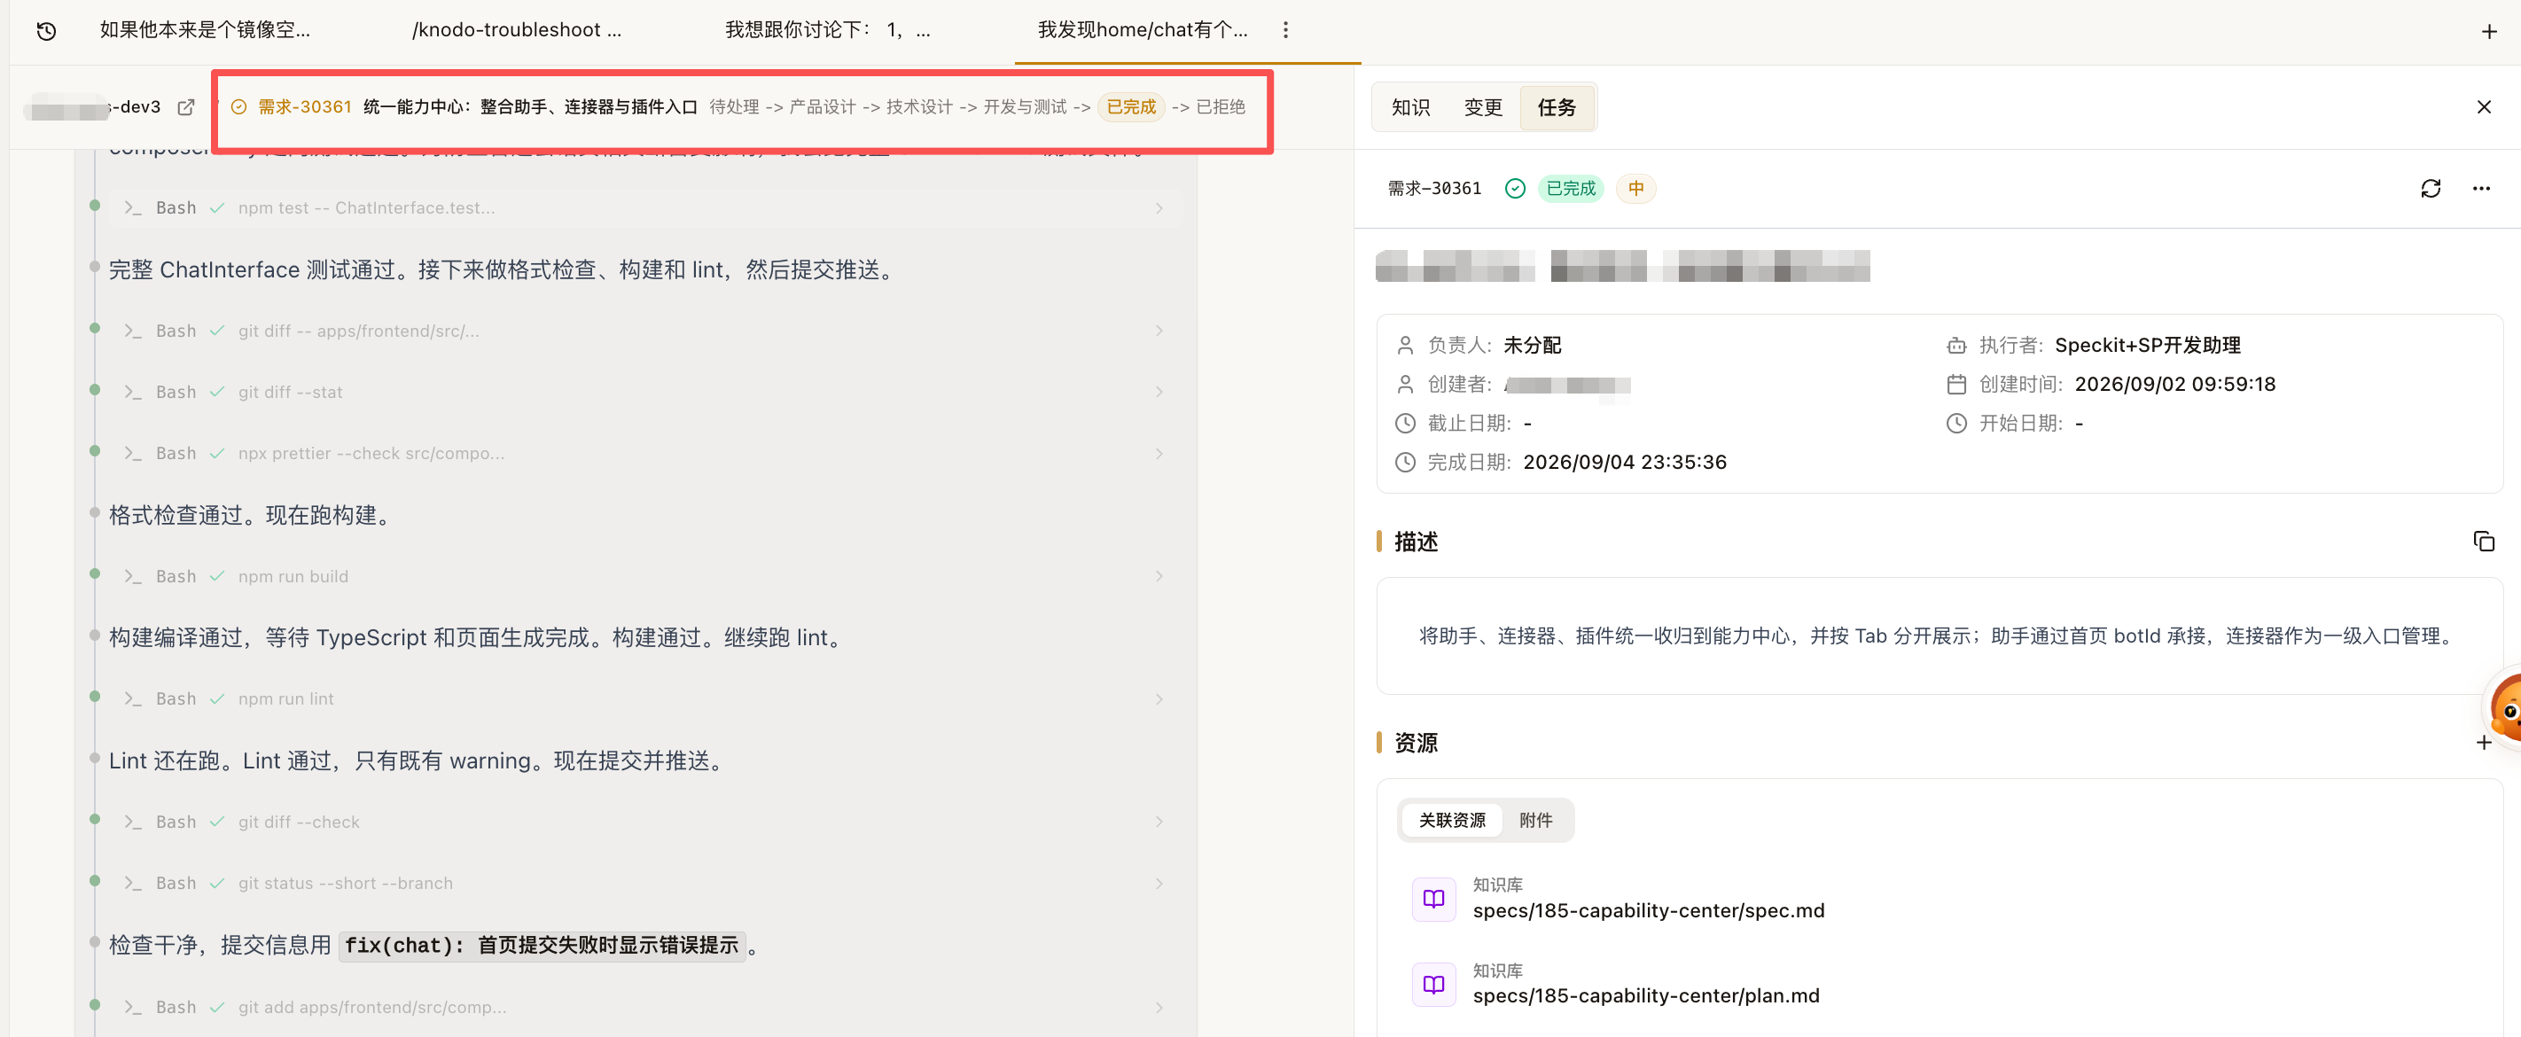Select the 关联资源 resource tab
This screenshot has height=1037, width=2521.
pyautogui.click(x=1452, y=820)
